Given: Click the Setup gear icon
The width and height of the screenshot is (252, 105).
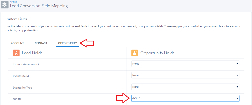Looking at the screenshot, I should 4,4.
